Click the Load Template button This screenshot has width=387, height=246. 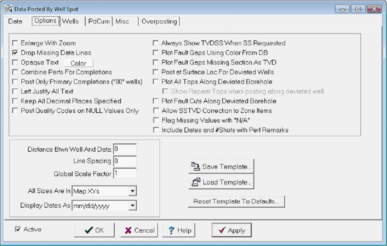221,182
